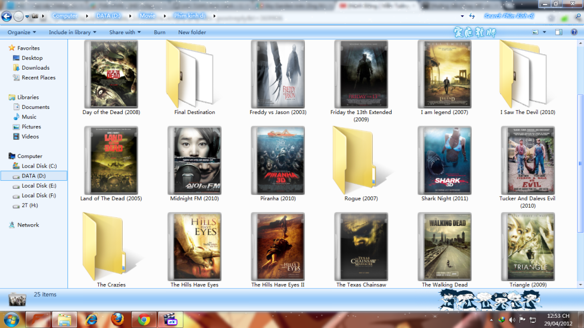This screenshot has width=584, height=328.
Task: Select Local Disk (C:) in navigation pane
Action: [39, 166]
